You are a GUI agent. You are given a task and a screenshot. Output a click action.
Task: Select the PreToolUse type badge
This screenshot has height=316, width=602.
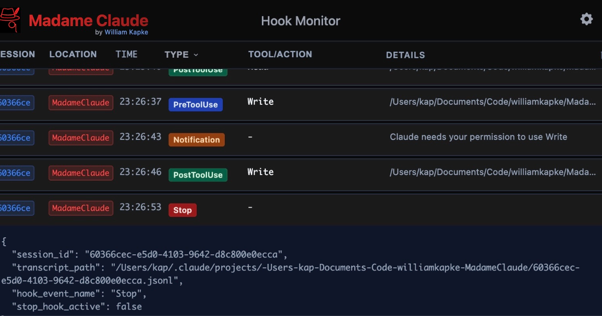pyautogui.click(x=196, y=105)
